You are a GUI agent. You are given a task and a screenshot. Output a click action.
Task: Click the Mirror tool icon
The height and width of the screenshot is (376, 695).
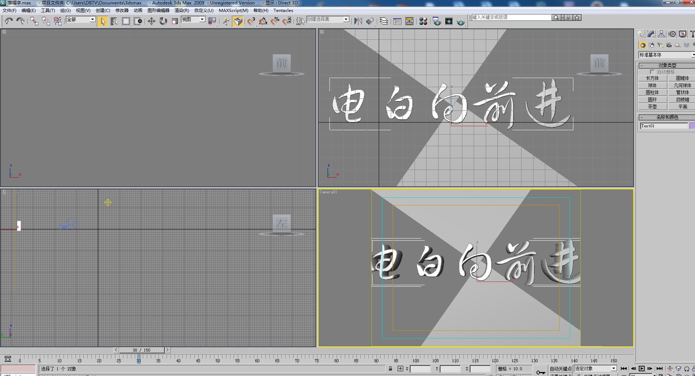click(x=358, y=22)
